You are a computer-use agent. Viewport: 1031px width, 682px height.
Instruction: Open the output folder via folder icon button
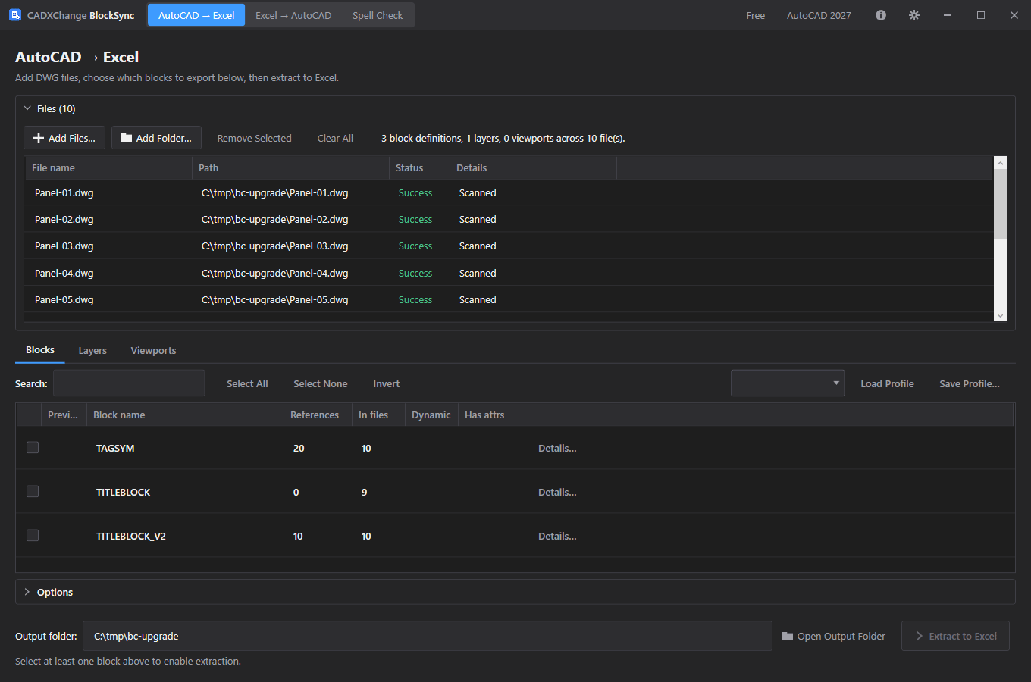[834, 637]
